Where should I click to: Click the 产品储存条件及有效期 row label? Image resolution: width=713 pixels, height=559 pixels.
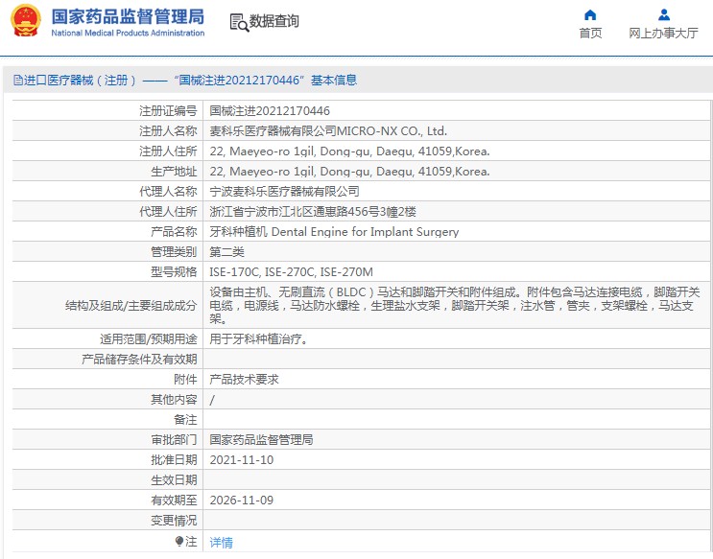[x=139, y=360]
